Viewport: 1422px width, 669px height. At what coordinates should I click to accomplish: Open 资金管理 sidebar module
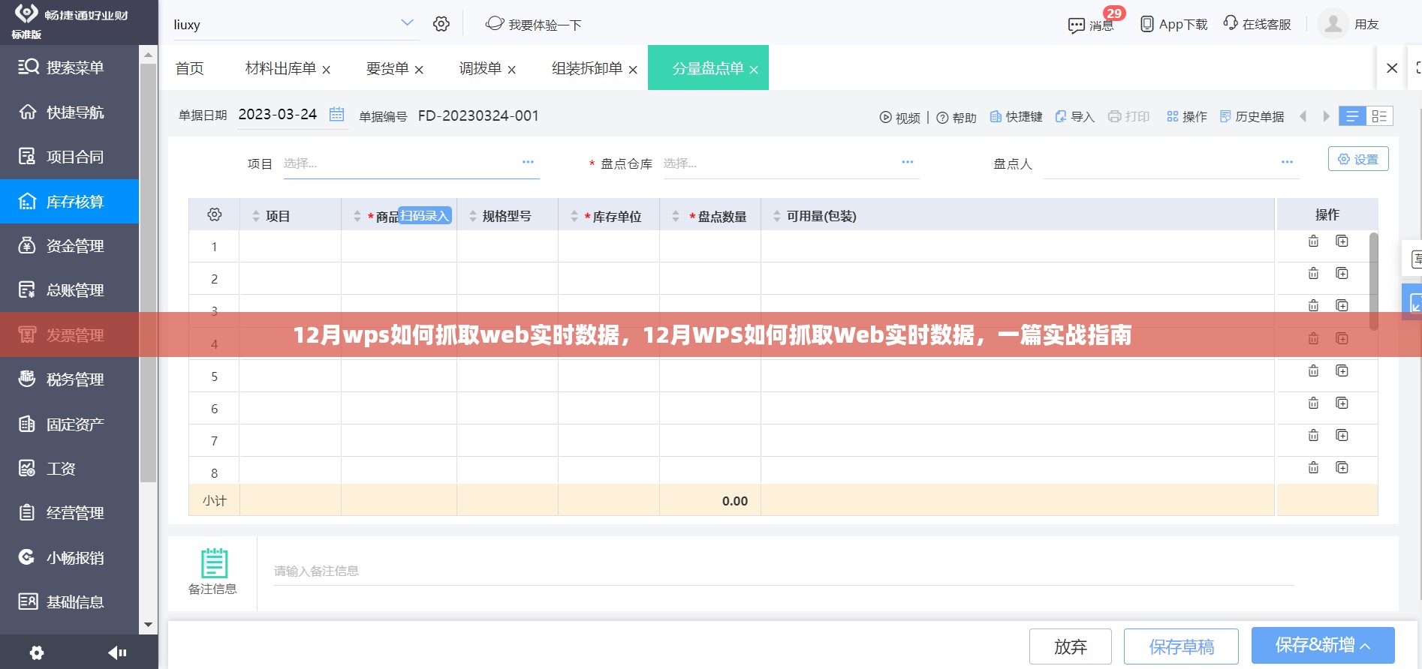(69, 245)
